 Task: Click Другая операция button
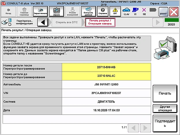click(165, 108)
